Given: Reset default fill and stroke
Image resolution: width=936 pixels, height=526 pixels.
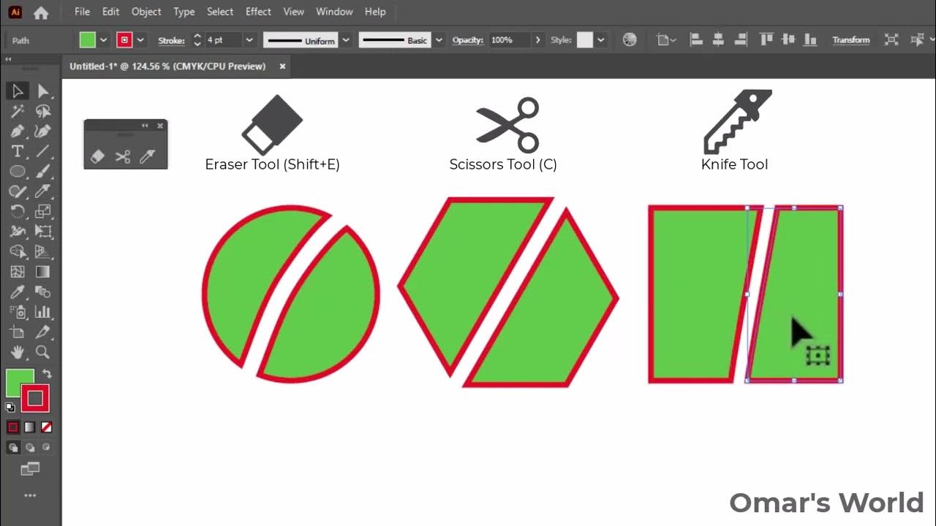Looking at the screenshot, I should coord(10,408).
